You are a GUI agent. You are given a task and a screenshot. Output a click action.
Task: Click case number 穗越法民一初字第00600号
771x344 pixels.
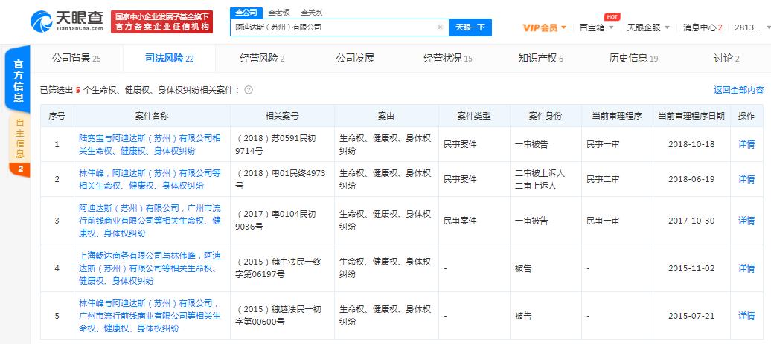279,316
